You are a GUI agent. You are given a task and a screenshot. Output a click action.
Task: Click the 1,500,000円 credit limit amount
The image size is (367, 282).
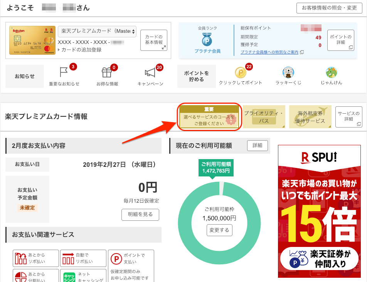tap(219, 218)
